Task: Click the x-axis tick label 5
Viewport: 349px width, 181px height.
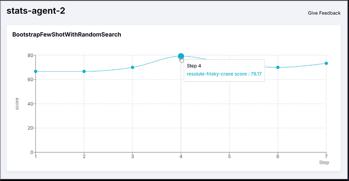Action: (x=229, y=157)
